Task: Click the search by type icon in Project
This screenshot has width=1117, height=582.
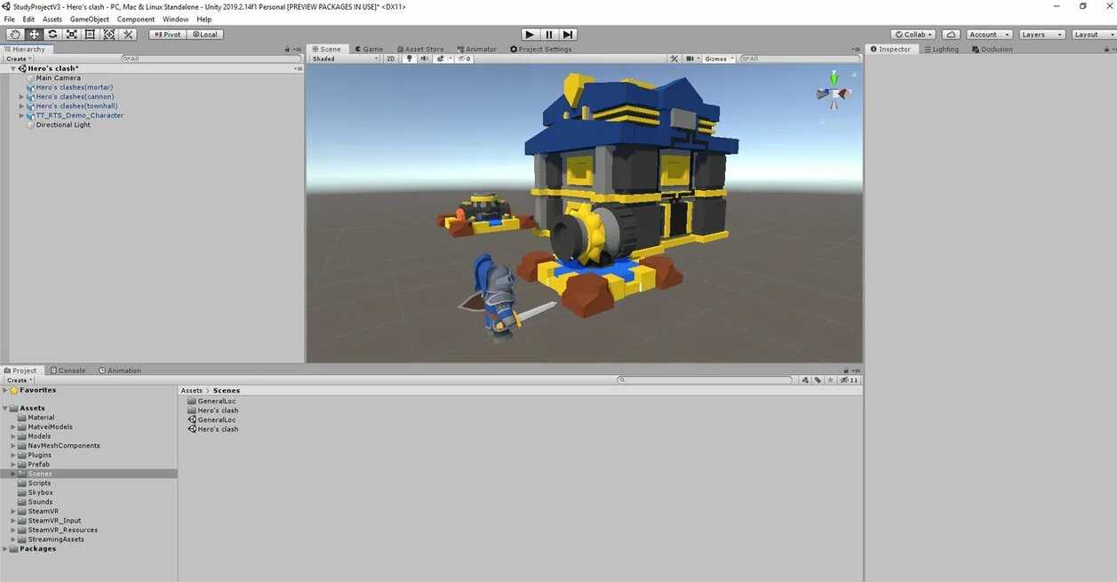Action: click(805, 380)
